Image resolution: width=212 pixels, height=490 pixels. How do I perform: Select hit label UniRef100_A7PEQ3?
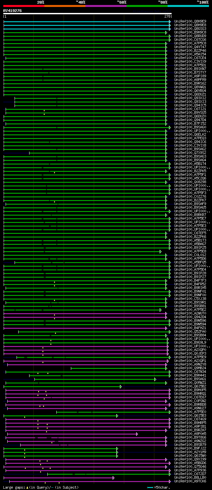point(190,138)
